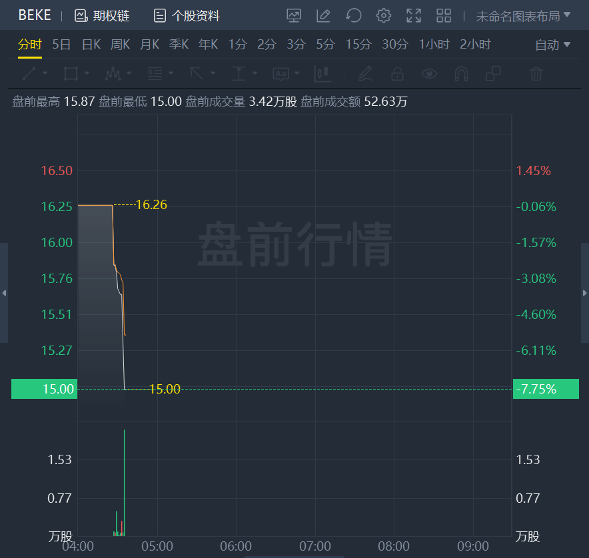Click 盘前成交额 52.63万 value
This screenshot has height=558, width=589.
click(x=386, y=102)
